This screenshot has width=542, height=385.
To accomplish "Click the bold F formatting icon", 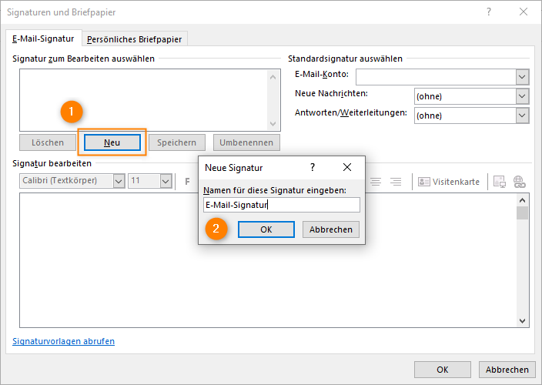I will pyautogui.click(x=187, y=182).
